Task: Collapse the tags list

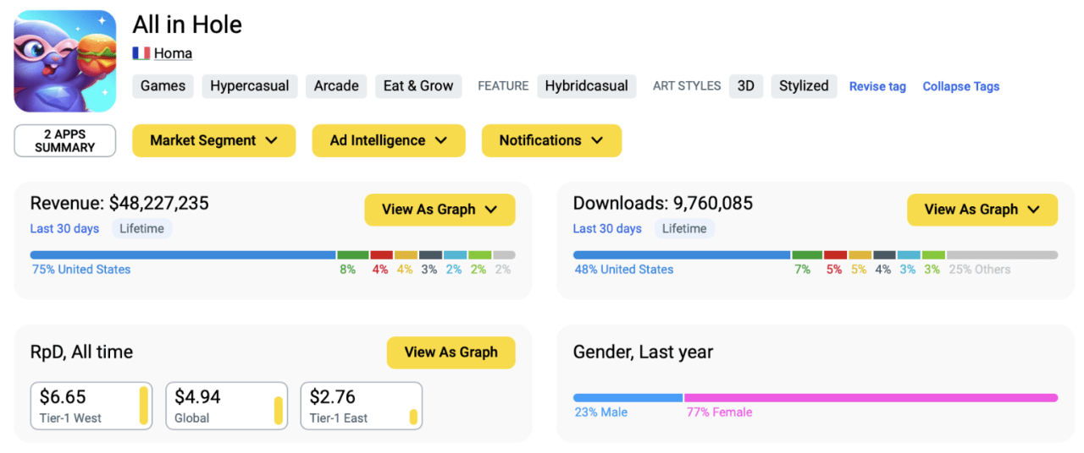Action: (960, 86)
